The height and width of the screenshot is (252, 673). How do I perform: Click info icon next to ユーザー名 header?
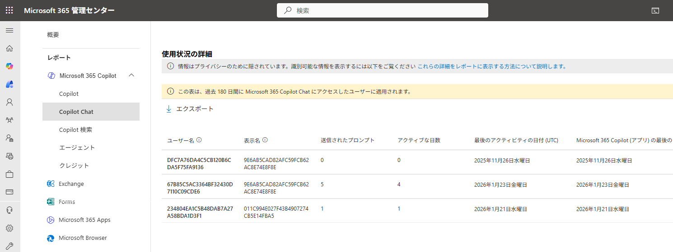coord(199,140)
